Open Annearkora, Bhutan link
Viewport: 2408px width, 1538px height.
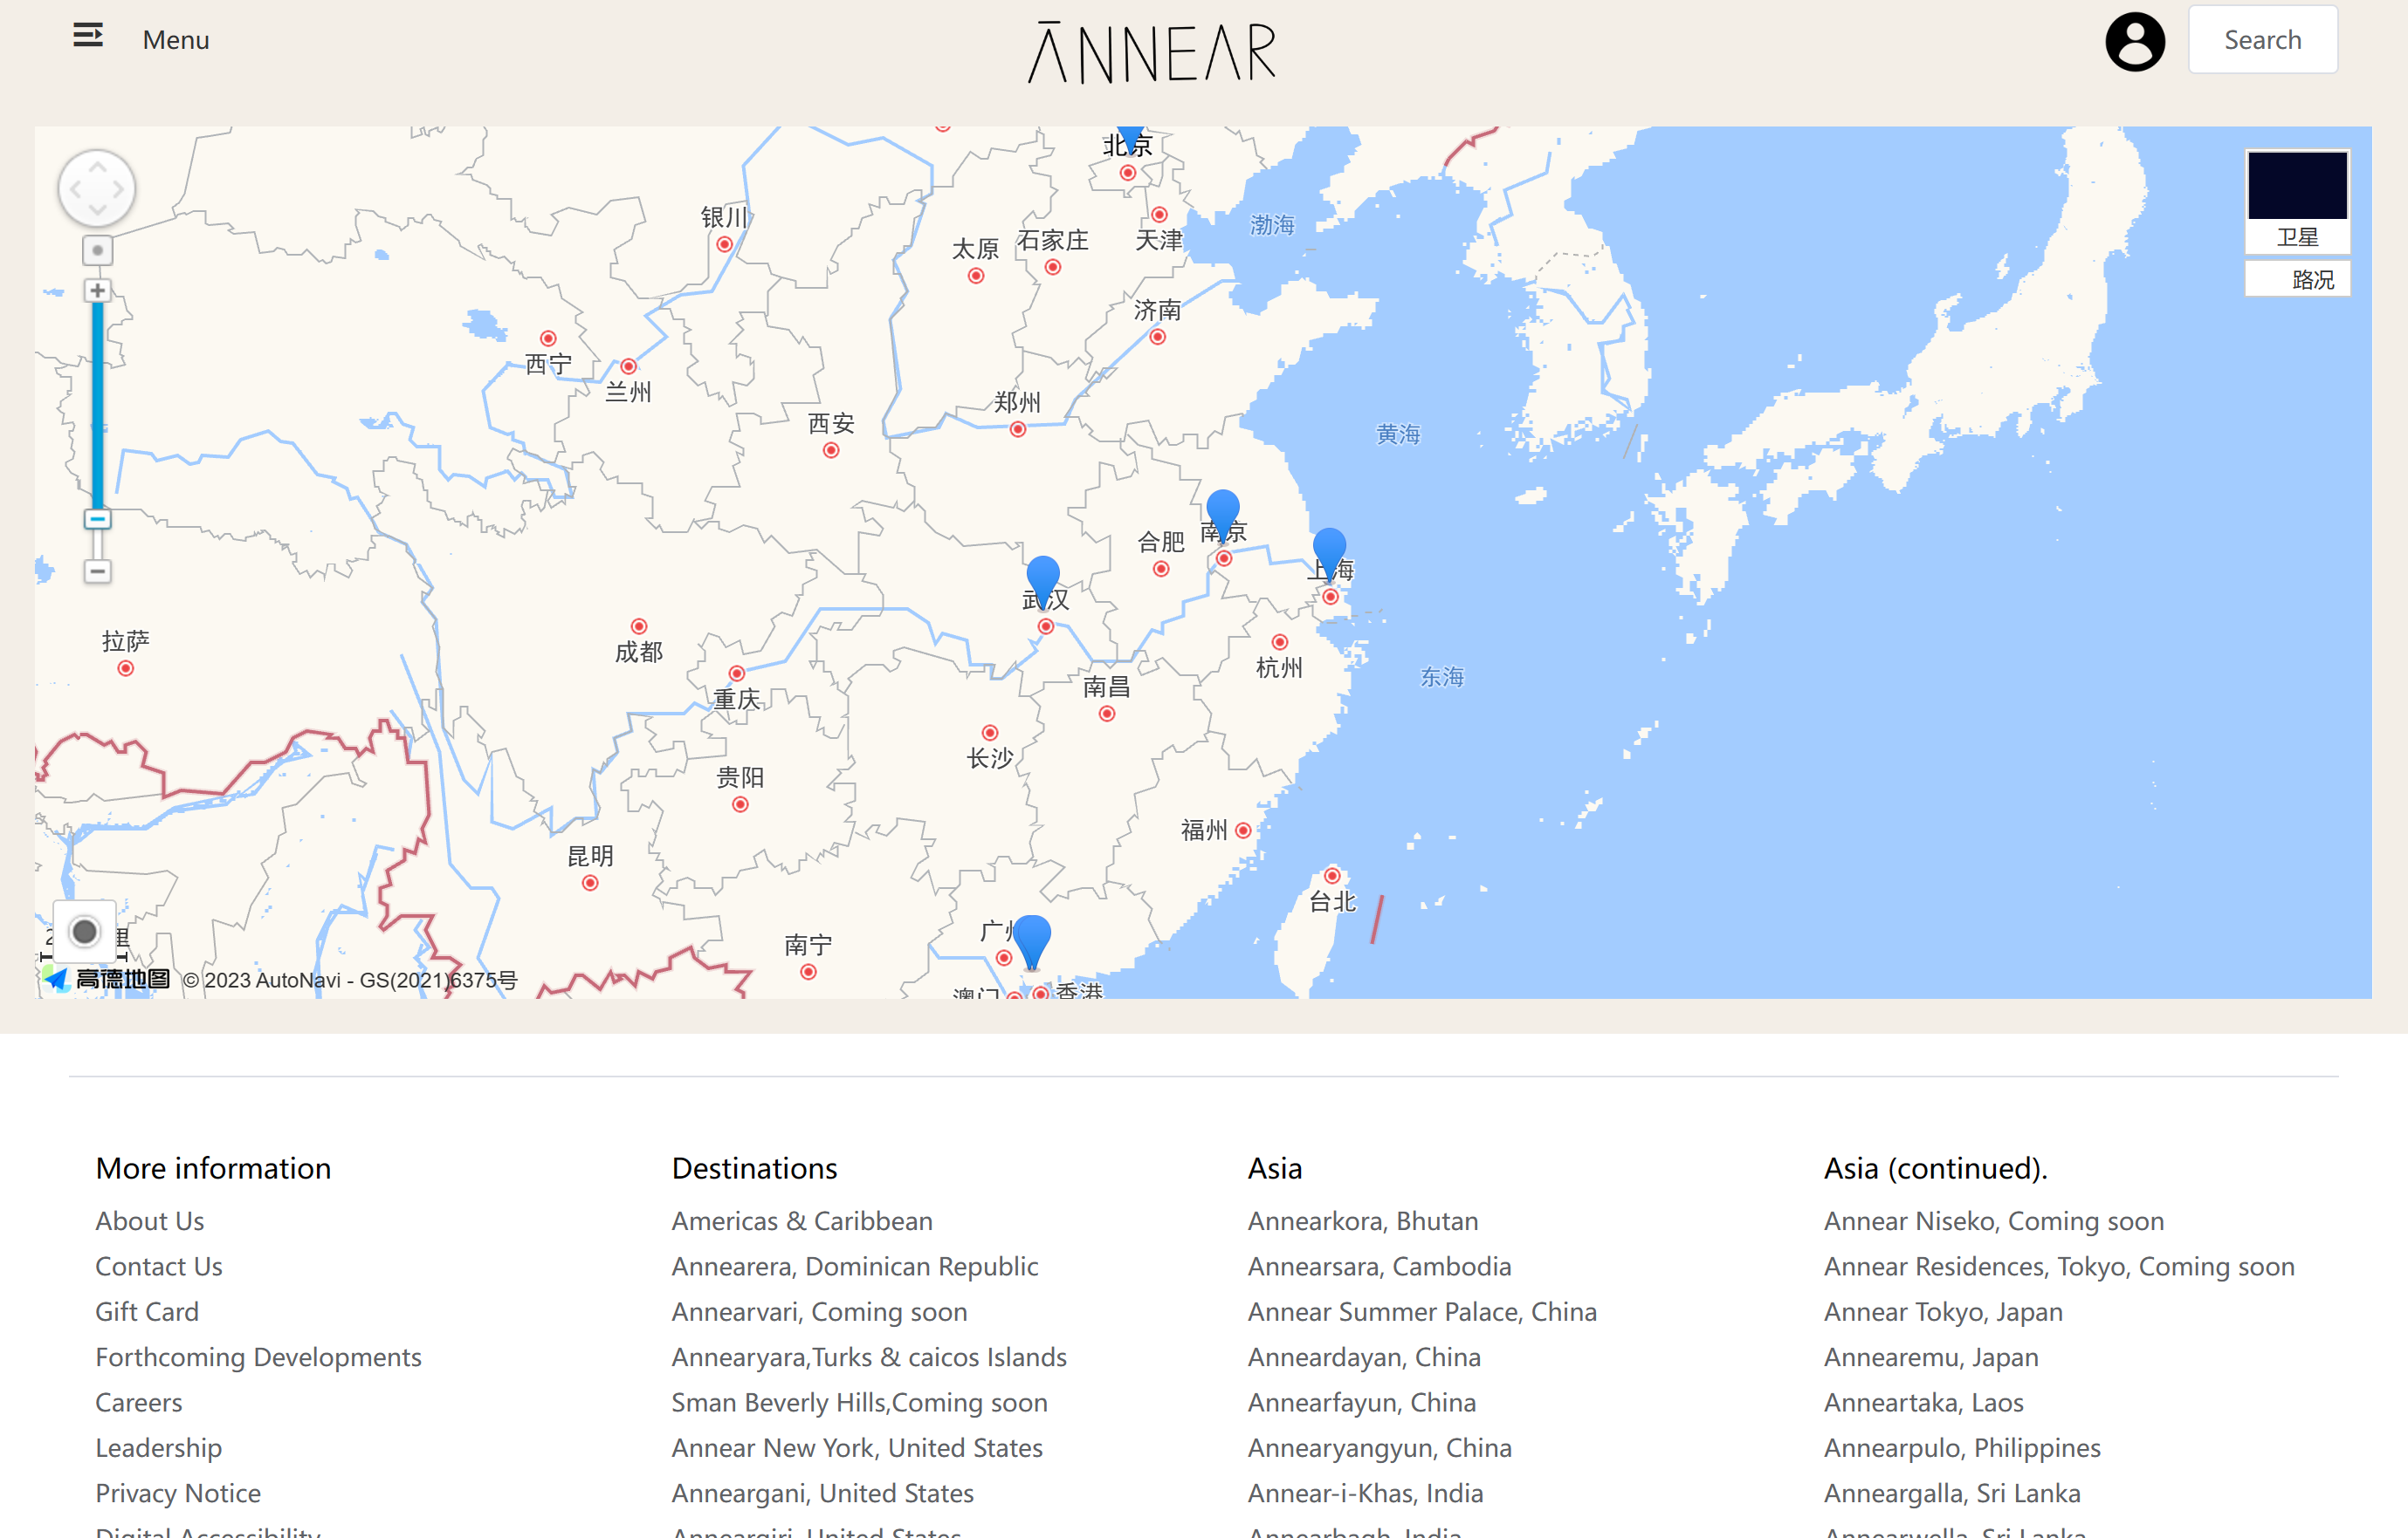(1363, 1221)
